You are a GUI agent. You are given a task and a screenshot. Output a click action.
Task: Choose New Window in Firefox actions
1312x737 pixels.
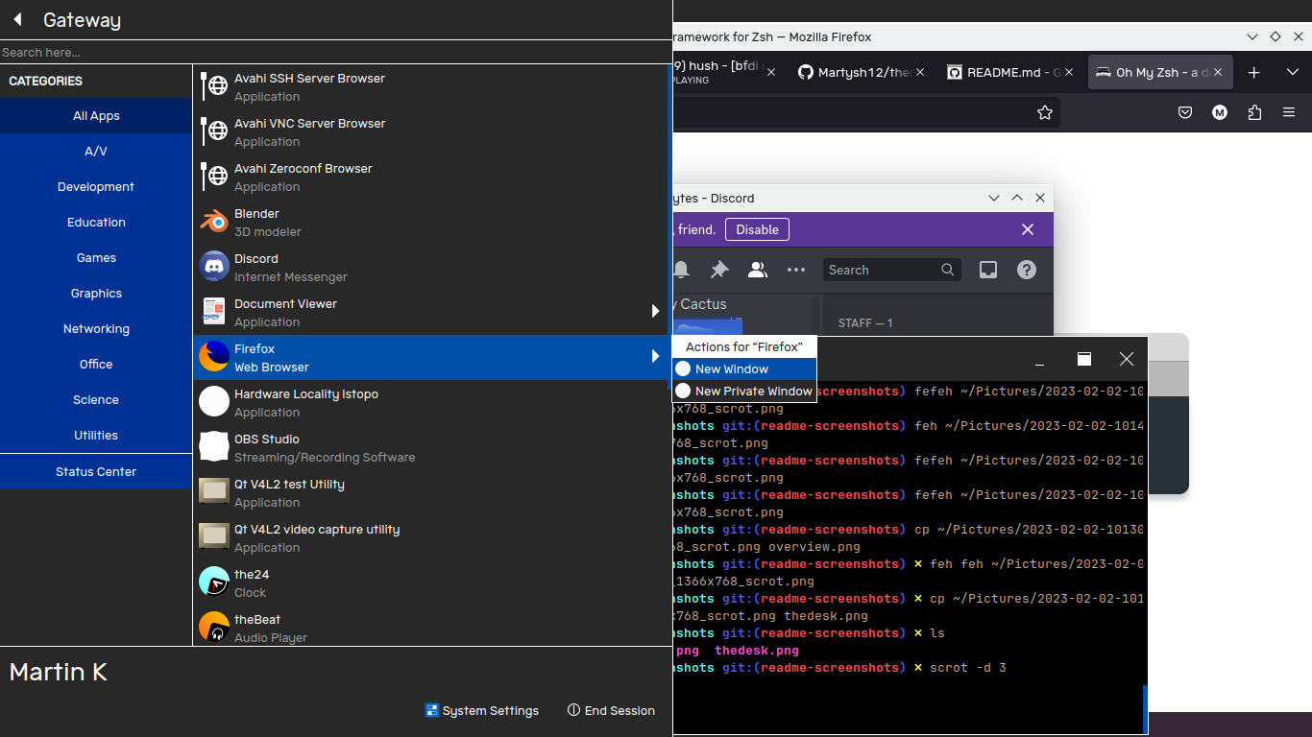744,368
